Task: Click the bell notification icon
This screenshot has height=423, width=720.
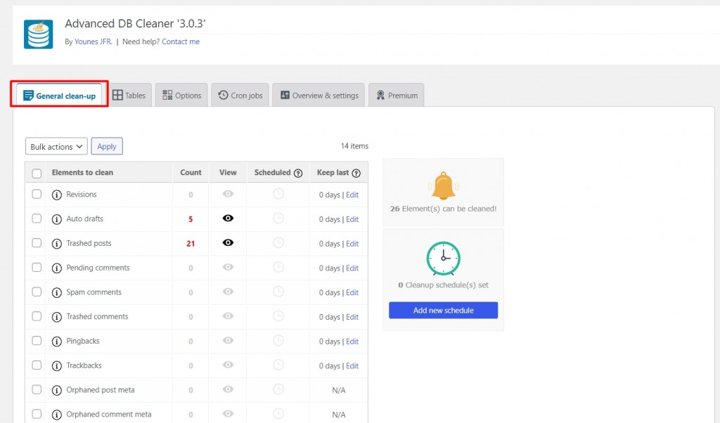Action: coord(443,186)
